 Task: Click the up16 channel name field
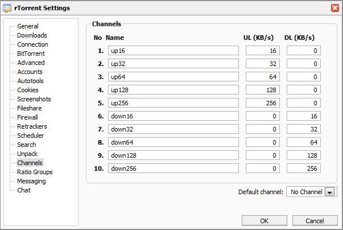[x=173, y=51]
